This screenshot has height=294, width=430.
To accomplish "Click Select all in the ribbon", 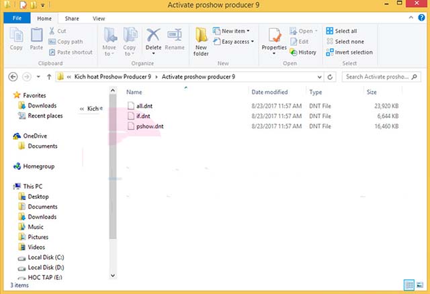I will (x=341, y=31).
